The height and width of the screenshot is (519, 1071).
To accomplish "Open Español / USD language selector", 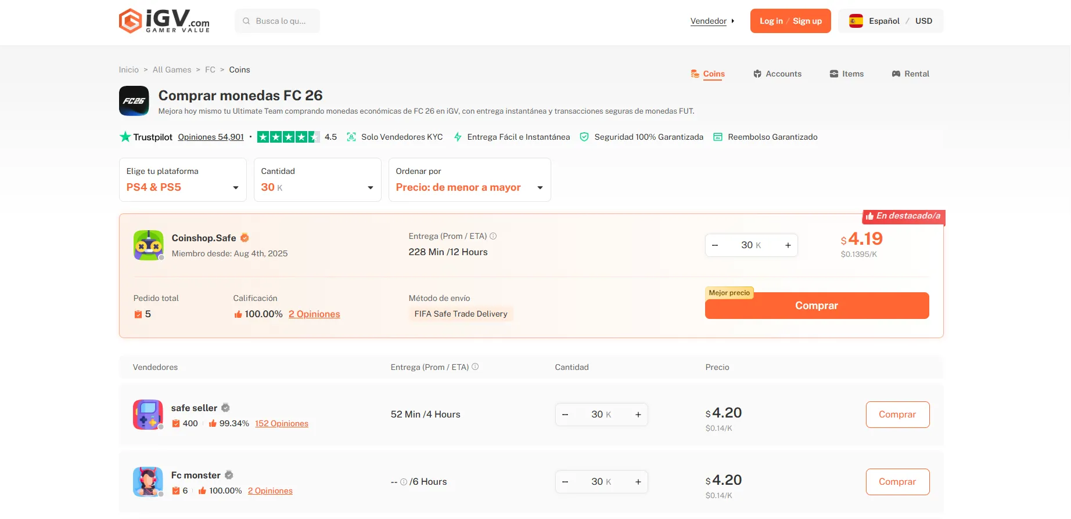I will point(891,21).
